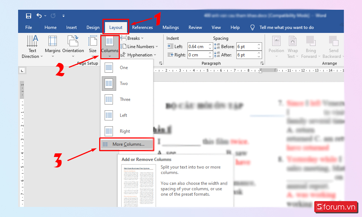This screenshot has height=217, width=362.
Task: Click the Margins icon
Action: pyautogui.click(x=52, y=41)
